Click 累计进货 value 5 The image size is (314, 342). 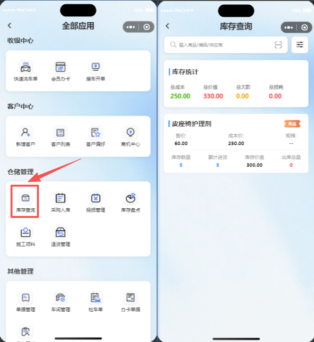tap(218, 165)
